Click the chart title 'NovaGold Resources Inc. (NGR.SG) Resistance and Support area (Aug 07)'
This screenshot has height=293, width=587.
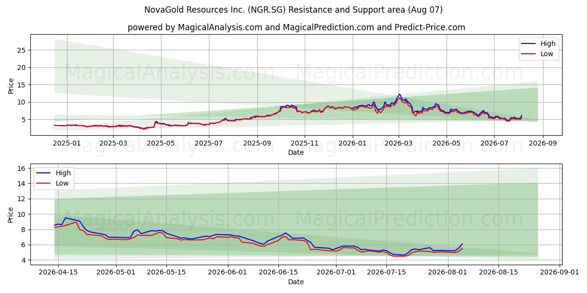point(293,10)
